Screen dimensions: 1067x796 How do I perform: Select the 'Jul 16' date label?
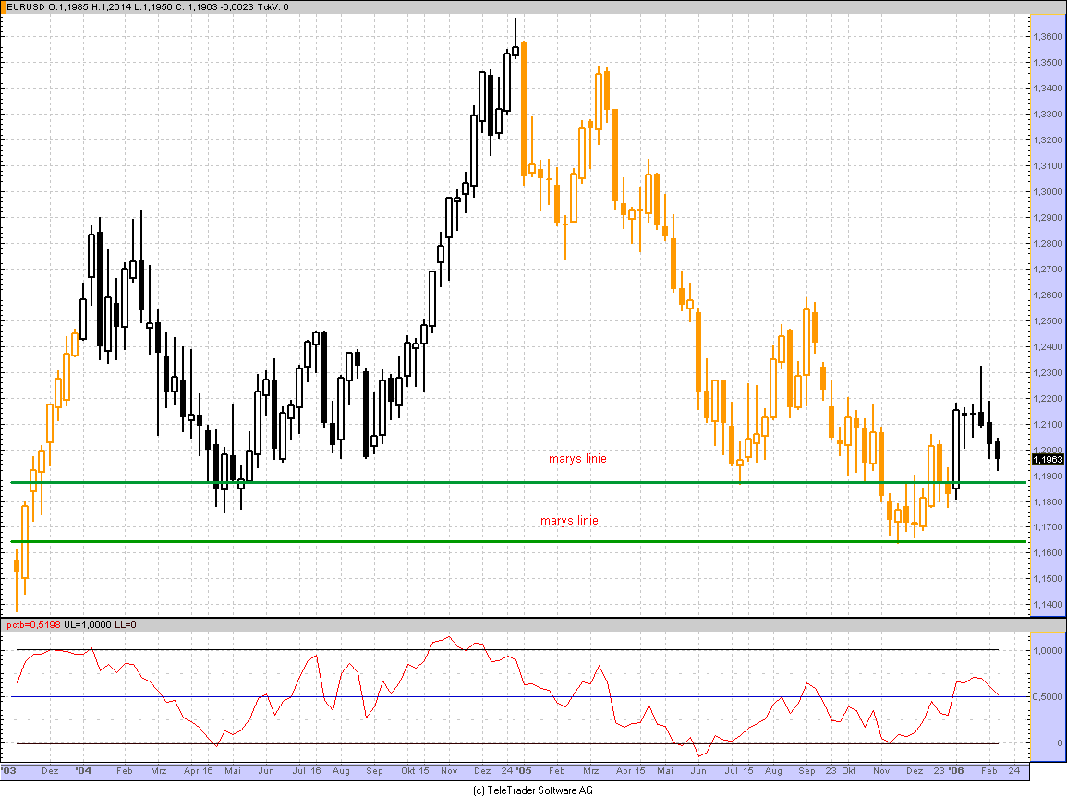(x=307, y=770)
